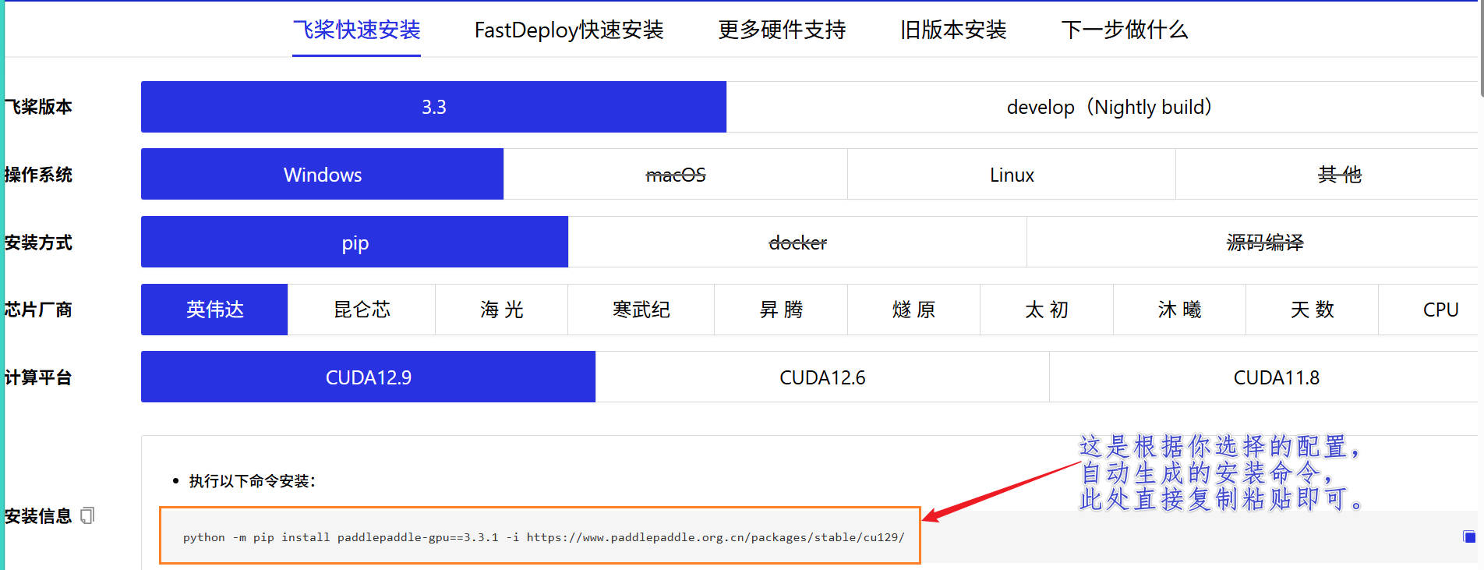1484x570 pixels.
Task: Select 其他 operating system option
Action: [1327, 175]
